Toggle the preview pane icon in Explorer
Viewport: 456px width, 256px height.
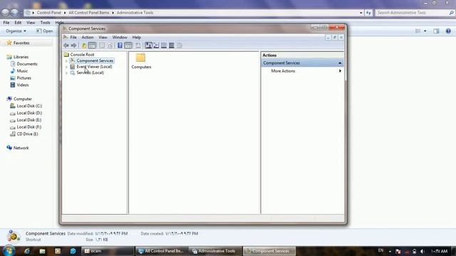(x=436, y=31)
